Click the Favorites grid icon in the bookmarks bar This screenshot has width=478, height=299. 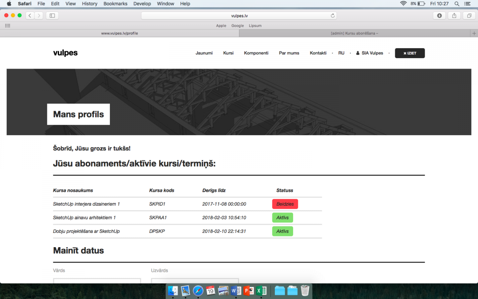8,26
